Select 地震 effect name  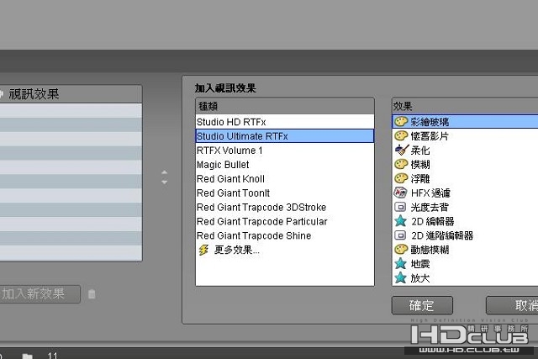420,264
